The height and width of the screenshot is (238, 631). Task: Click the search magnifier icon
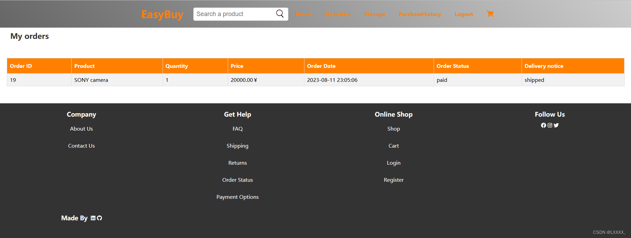click(280, 14)
